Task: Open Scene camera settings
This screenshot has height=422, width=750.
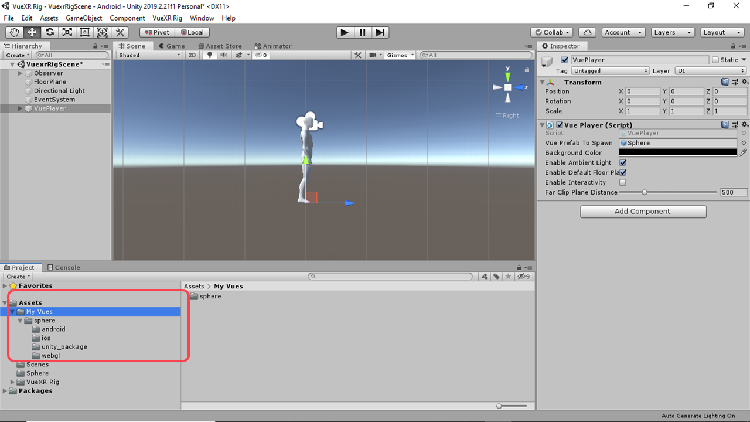Action: coord(374,55)
